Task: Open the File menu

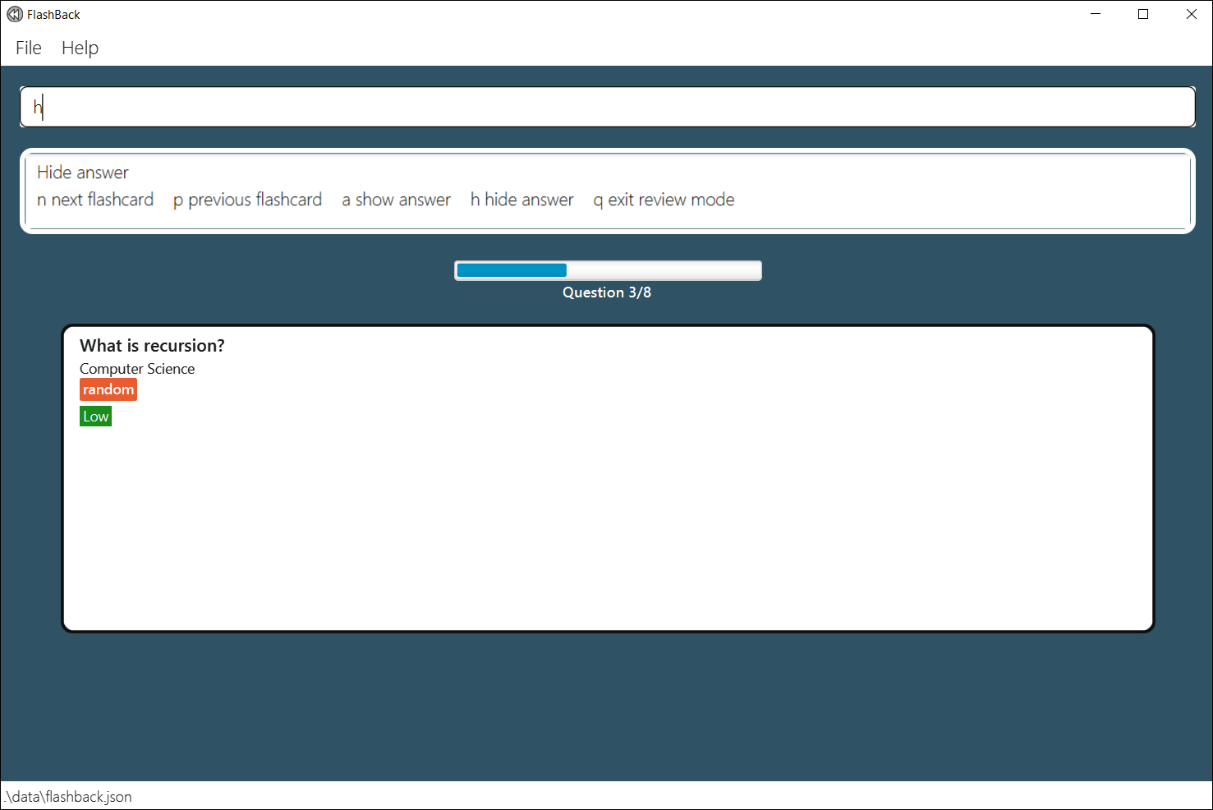Action: 28,48
